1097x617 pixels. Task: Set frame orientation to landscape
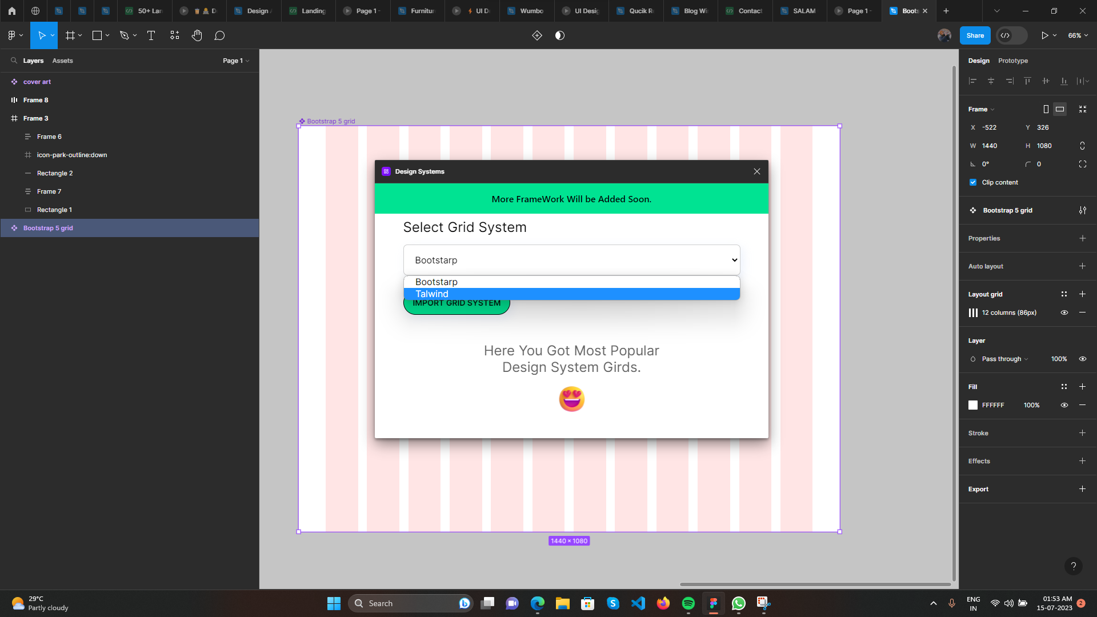[1060, 109]
